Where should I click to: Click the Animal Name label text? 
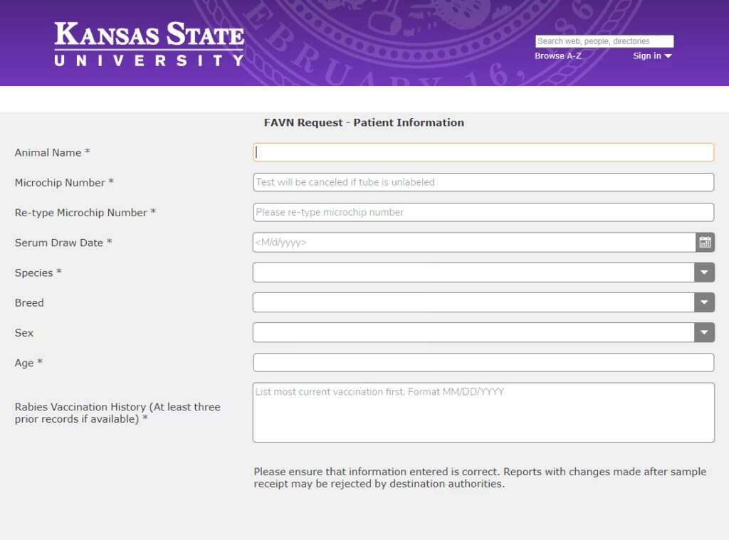[52, 152]
